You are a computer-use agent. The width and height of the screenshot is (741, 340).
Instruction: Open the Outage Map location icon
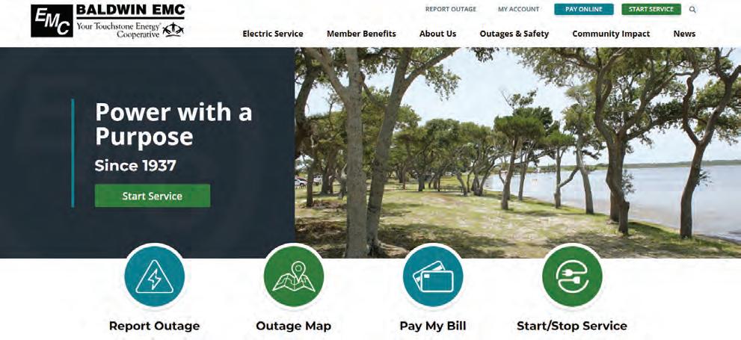(x=293, y=276)
